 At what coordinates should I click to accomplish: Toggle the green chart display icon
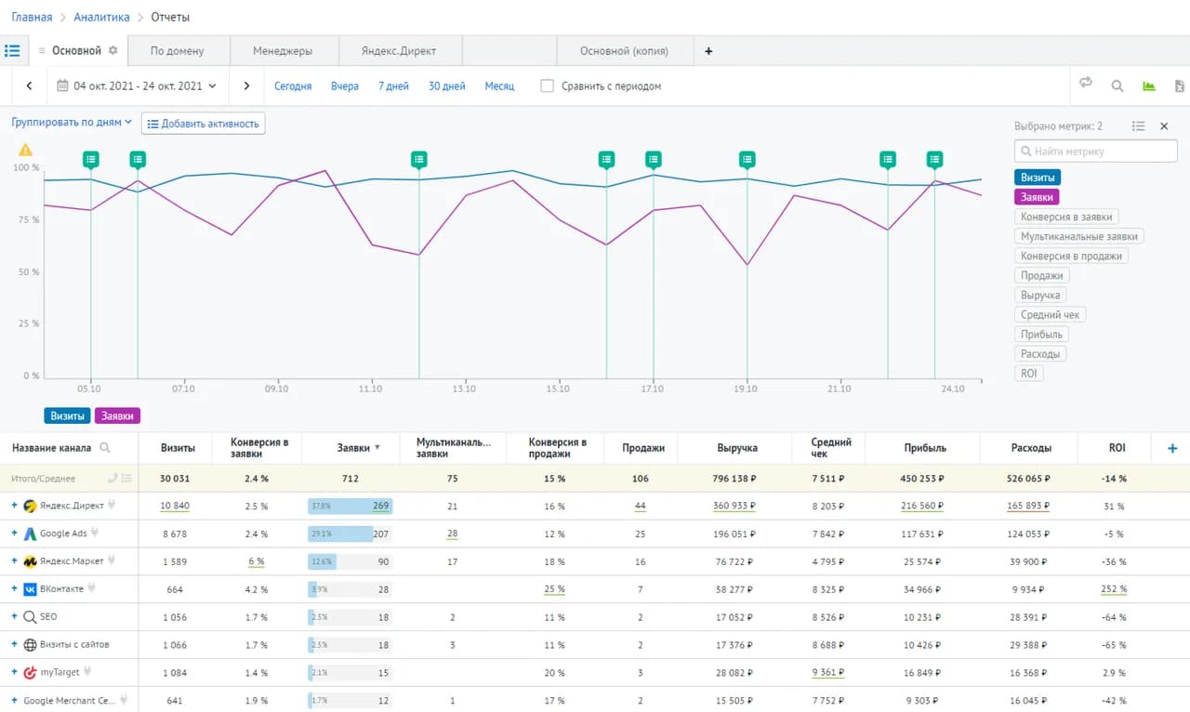pyautogui.click(x=1149, y=86)
